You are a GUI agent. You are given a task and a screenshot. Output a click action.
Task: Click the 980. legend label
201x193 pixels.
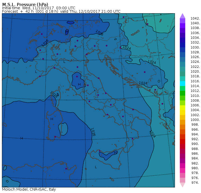coord(195,168)
